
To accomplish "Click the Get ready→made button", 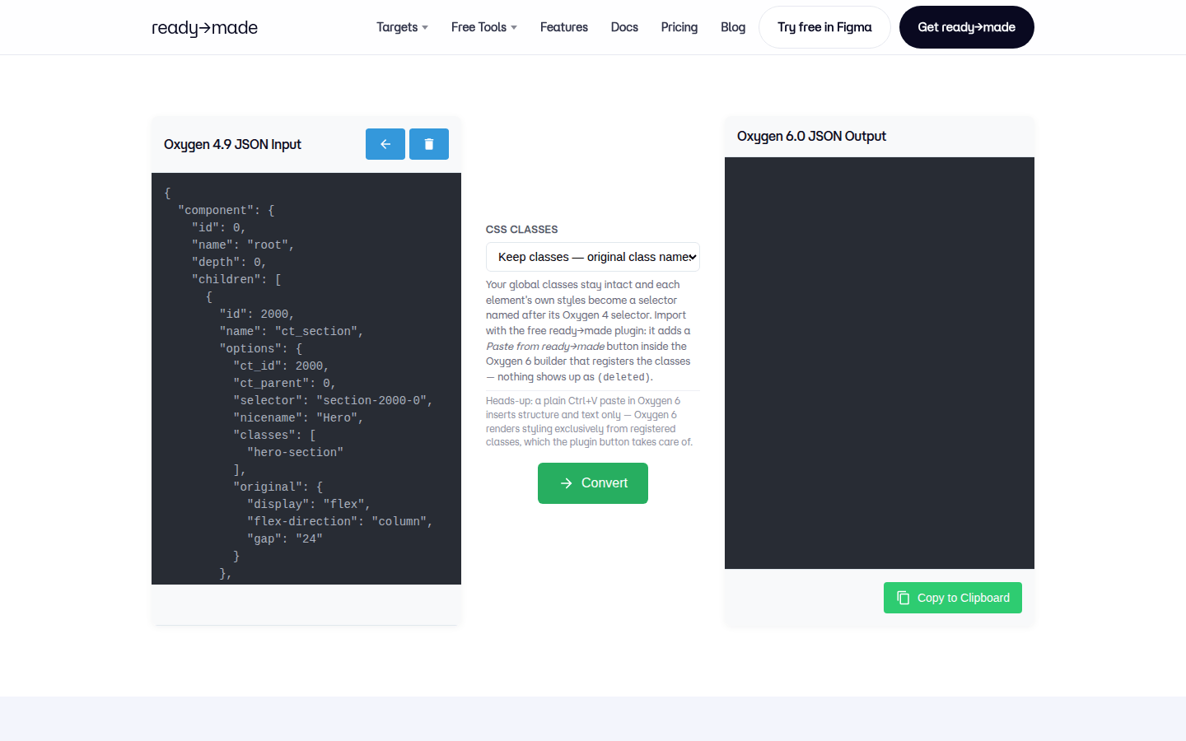I will tap(967, 27).
